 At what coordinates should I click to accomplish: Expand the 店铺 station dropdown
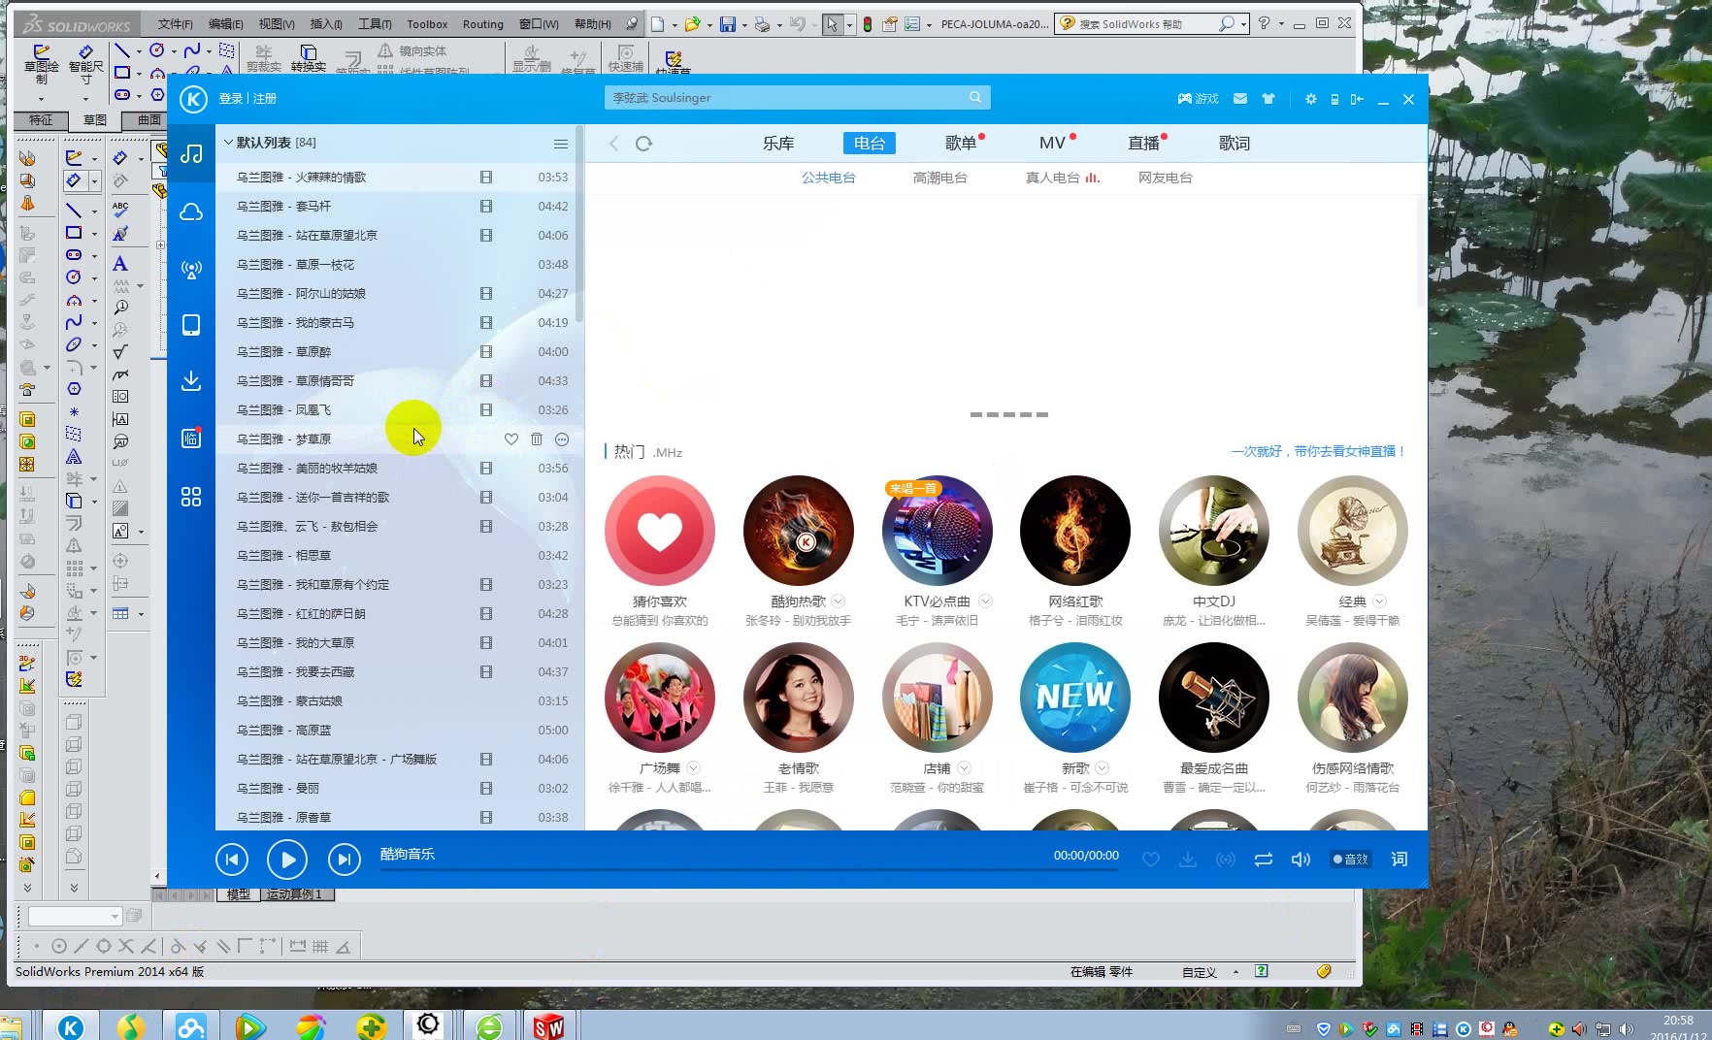tap(965, 768)
